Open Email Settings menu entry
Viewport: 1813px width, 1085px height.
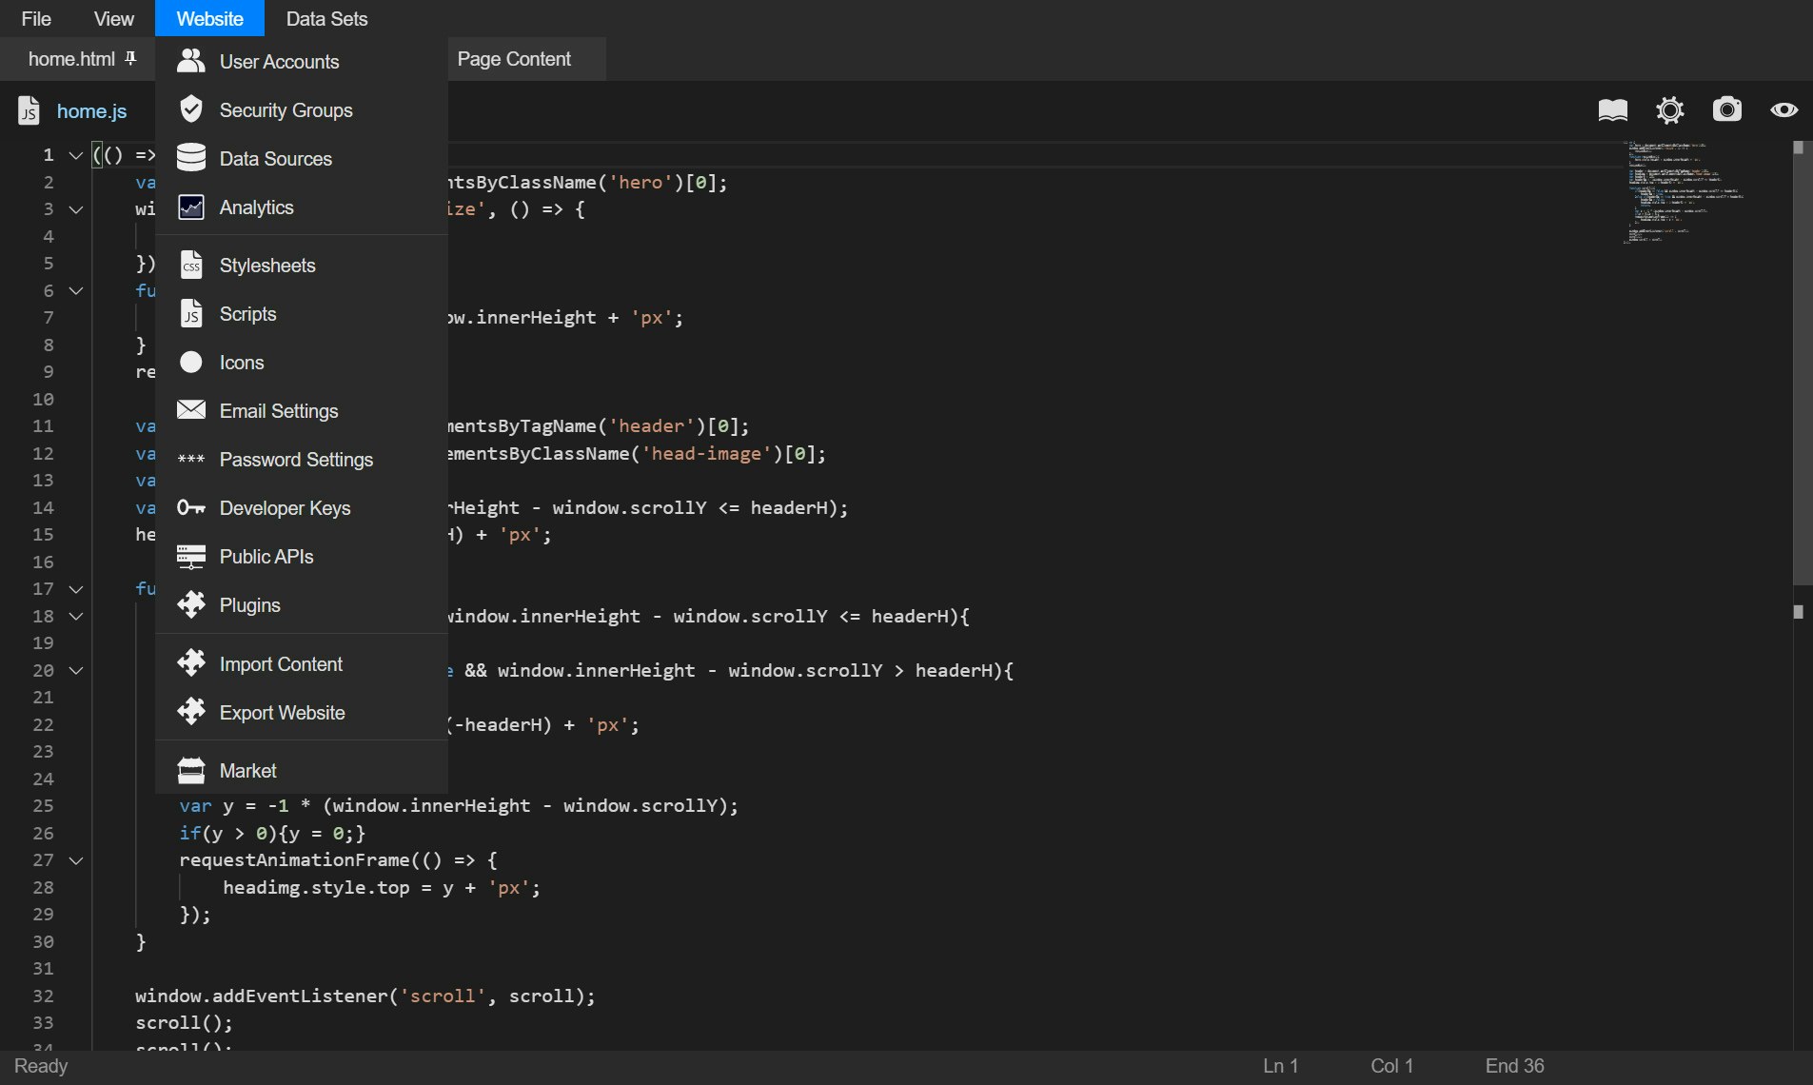(302, 410)
